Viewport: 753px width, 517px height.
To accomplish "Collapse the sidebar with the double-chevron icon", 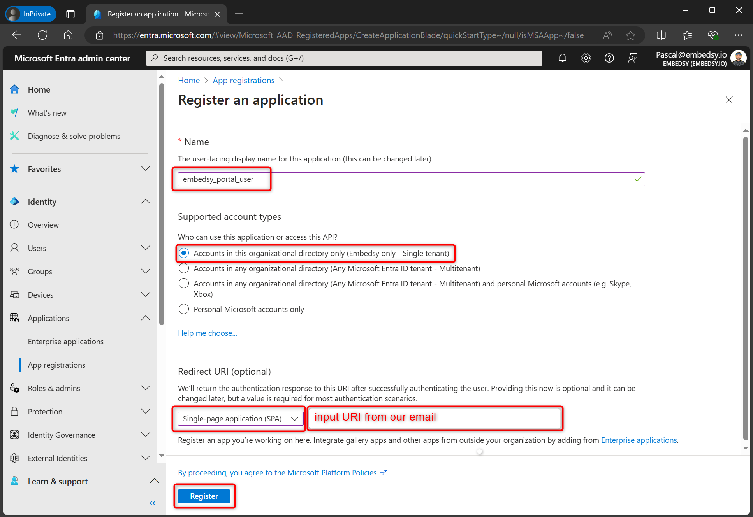I will coord(152,503).
